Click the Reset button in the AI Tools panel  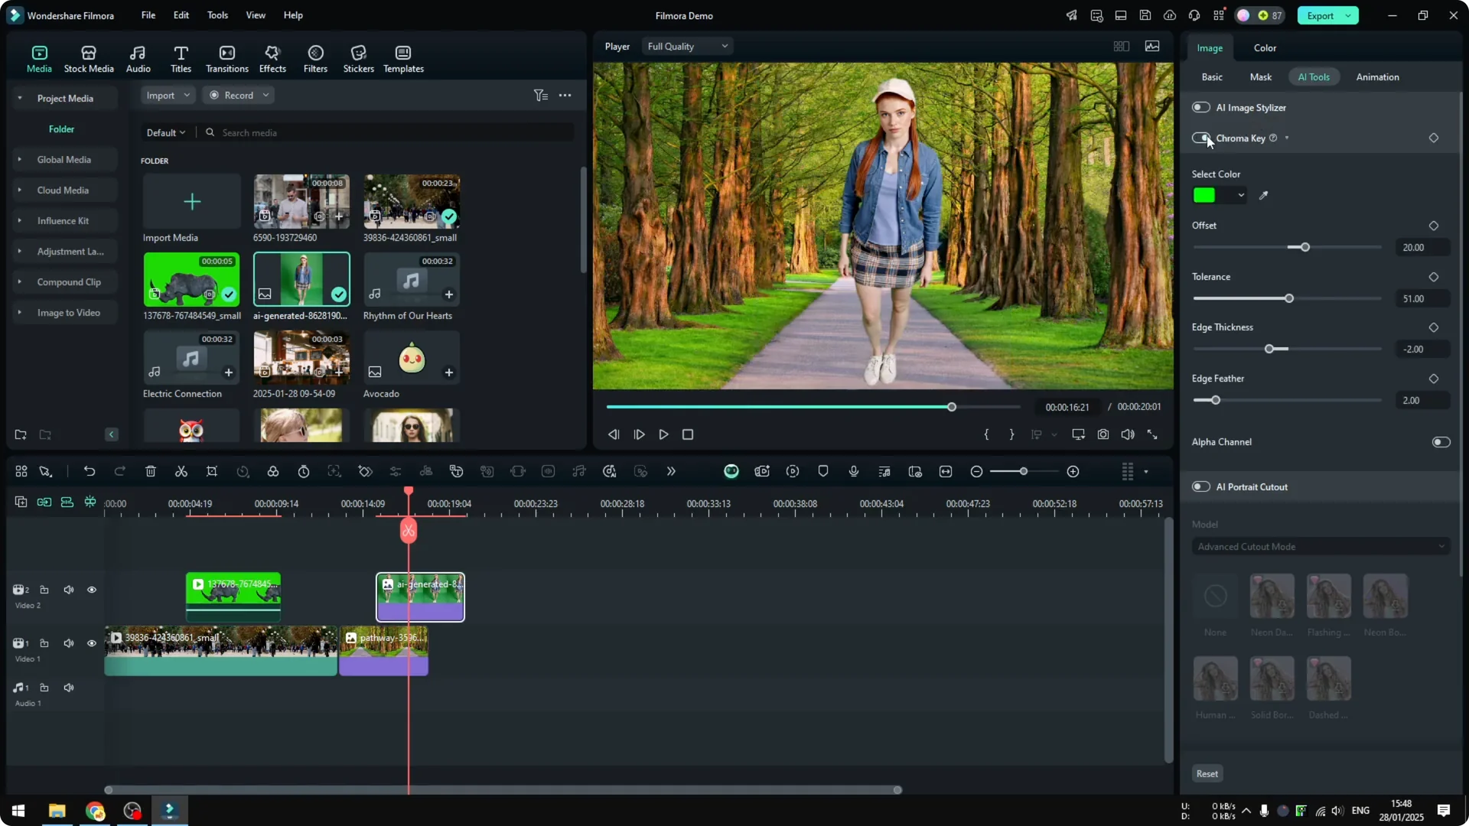pos(1207,773)
